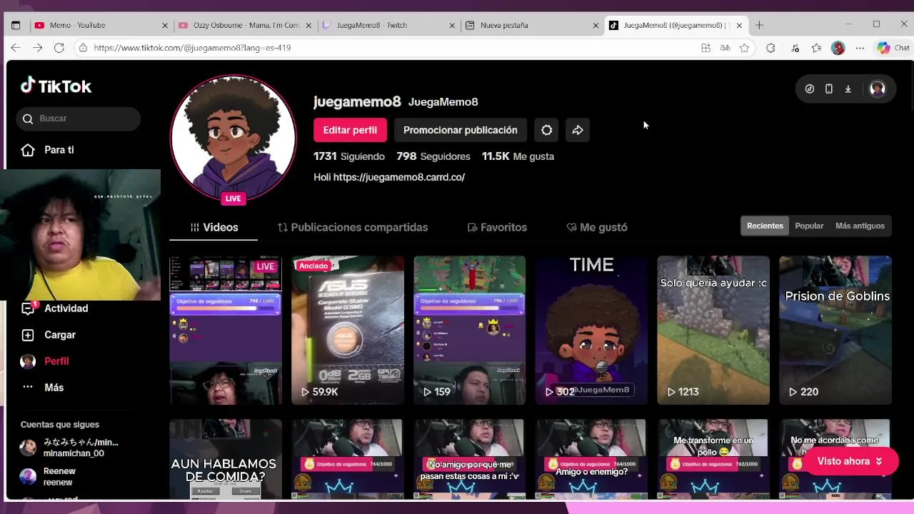The image size is (914, 514).
Task: Open the browser extensions icon
Action: [770, 48]
